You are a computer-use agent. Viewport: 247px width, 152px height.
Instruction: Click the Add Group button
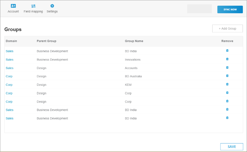227,29
